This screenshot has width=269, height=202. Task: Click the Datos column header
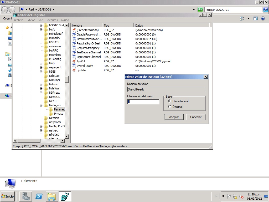[172, 26]
